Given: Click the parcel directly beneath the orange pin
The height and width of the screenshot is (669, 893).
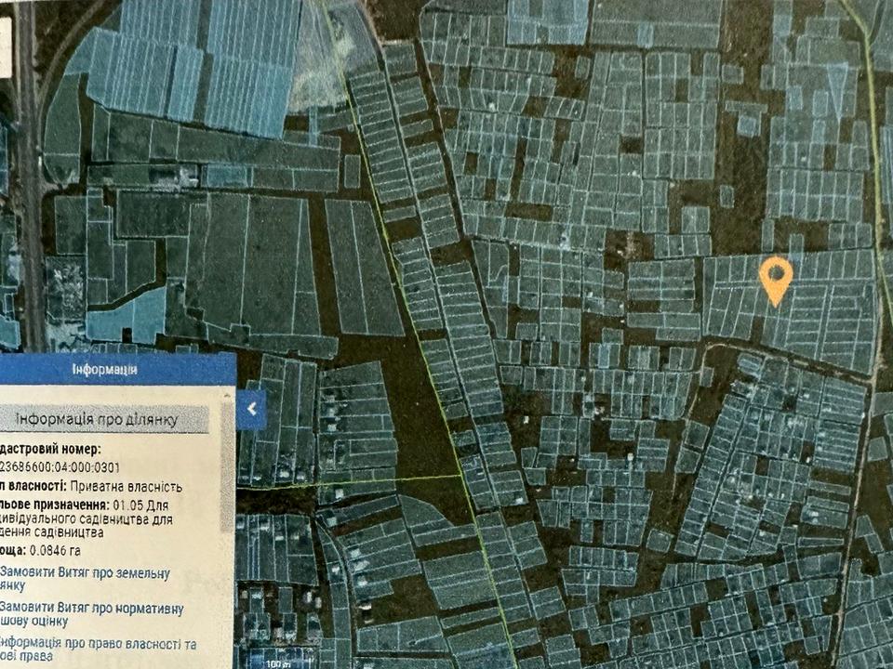Looking at the screenshot, I should pos(775,321).
